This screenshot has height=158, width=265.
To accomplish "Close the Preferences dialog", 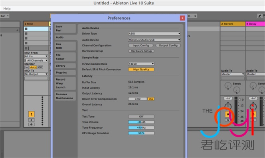I will (182, 18).
